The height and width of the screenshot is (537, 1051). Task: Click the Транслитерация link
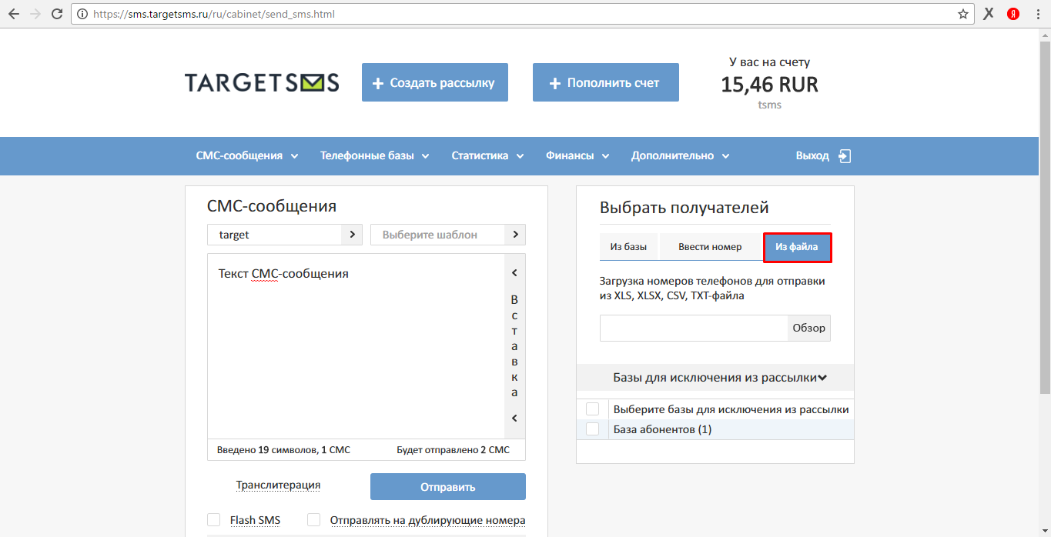tap(278, 485)
